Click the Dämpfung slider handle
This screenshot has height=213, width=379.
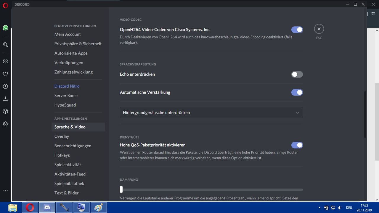121,189
